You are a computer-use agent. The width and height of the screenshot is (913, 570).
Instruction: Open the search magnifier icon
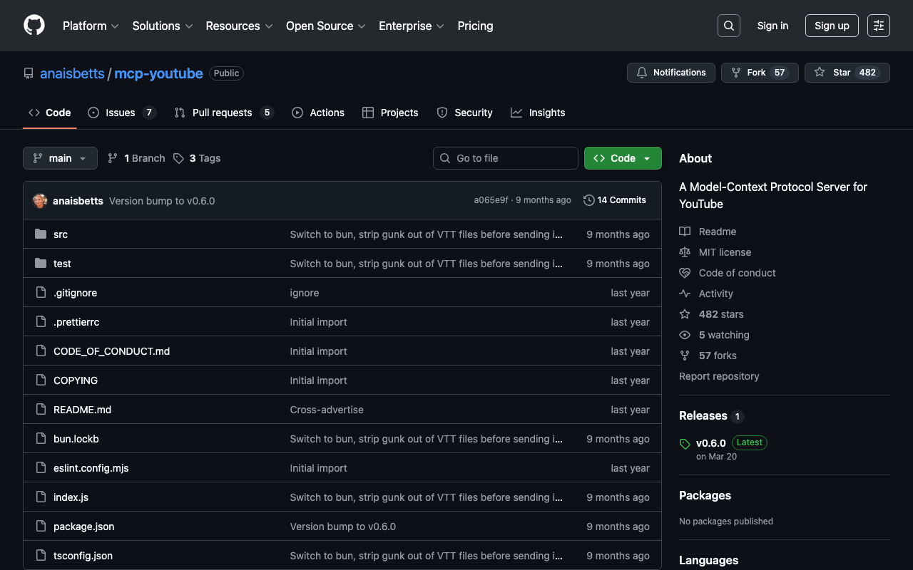728,26
